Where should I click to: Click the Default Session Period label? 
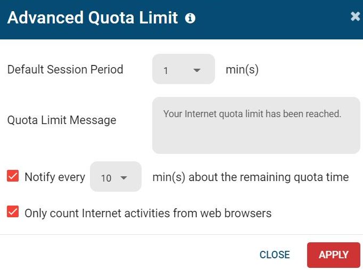[x=65, y=69]
